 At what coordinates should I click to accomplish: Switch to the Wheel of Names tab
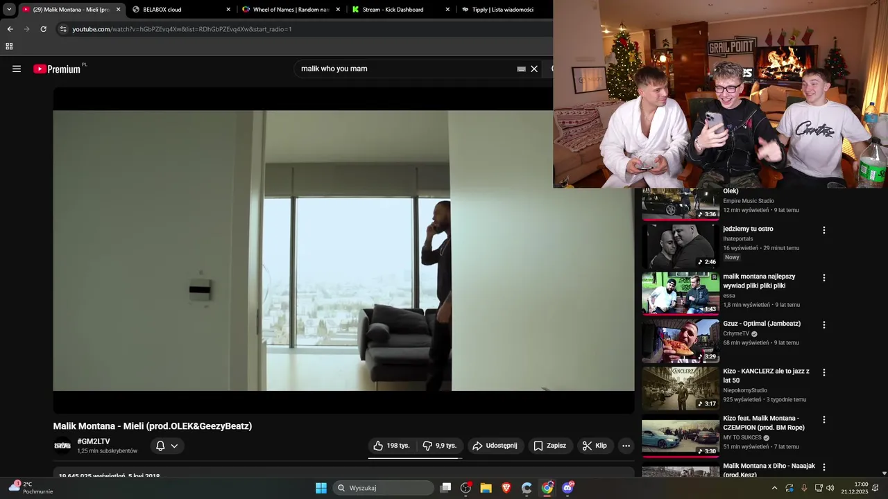291,10
